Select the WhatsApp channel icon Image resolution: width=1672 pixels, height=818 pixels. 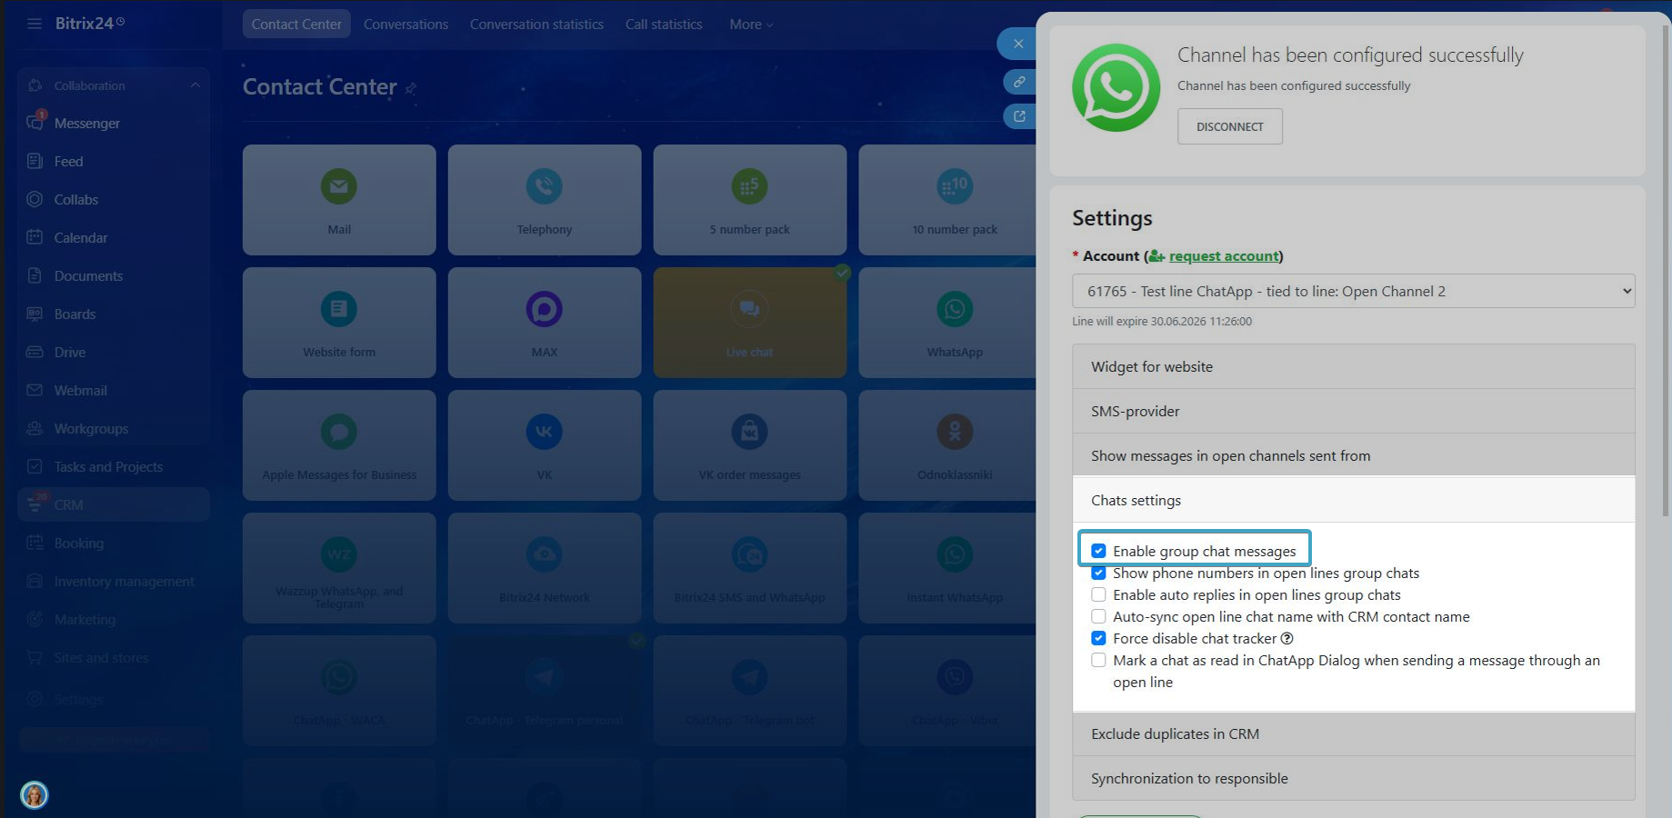click(954, 309)
